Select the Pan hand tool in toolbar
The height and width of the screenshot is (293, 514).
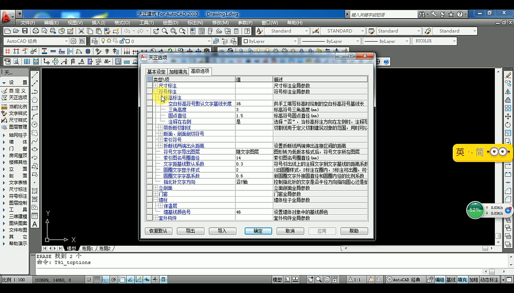[156, 31]
